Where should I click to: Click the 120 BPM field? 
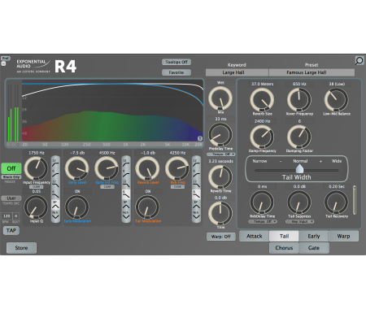point(7,216)
